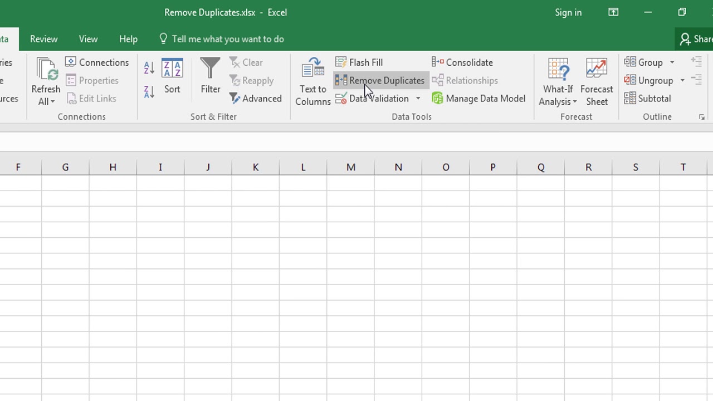The image size is (713, 401).
Task: Expand the Ungroup dropdown arrow
Action: (x=682, y=80)
